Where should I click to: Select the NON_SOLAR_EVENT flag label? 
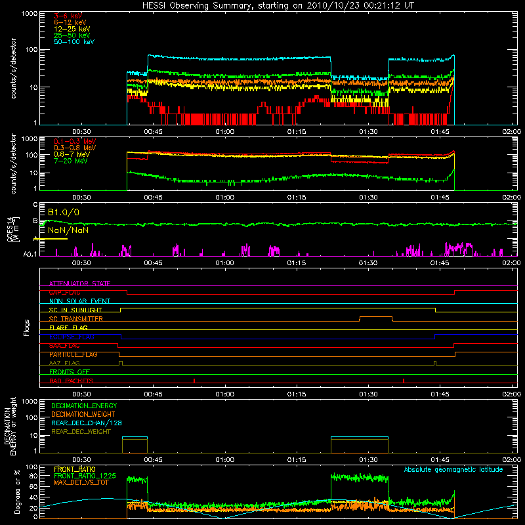(79, 301)
